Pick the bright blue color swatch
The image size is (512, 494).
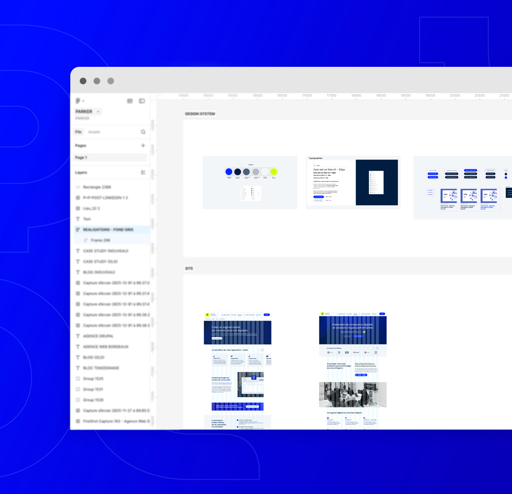click(229, 171)
